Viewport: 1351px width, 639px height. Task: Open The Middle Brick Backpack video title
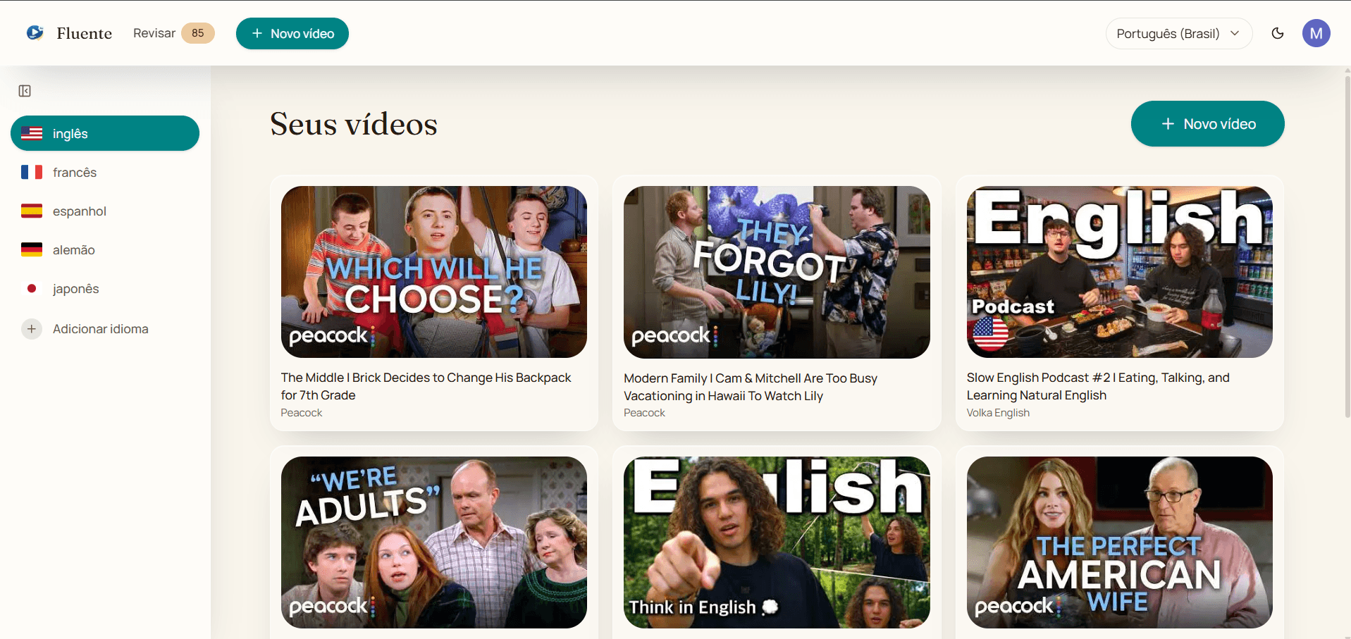point(426,386)
